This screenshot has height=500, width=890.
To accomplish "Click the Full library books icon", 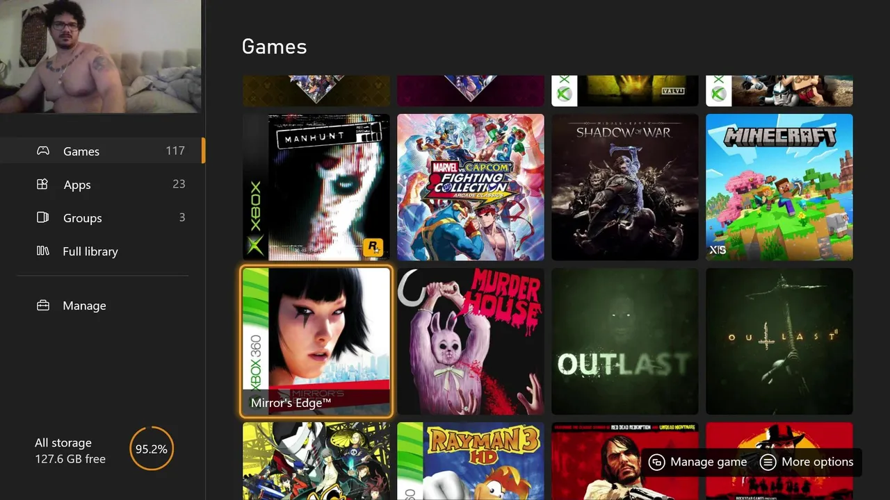I will coord(43,251).
